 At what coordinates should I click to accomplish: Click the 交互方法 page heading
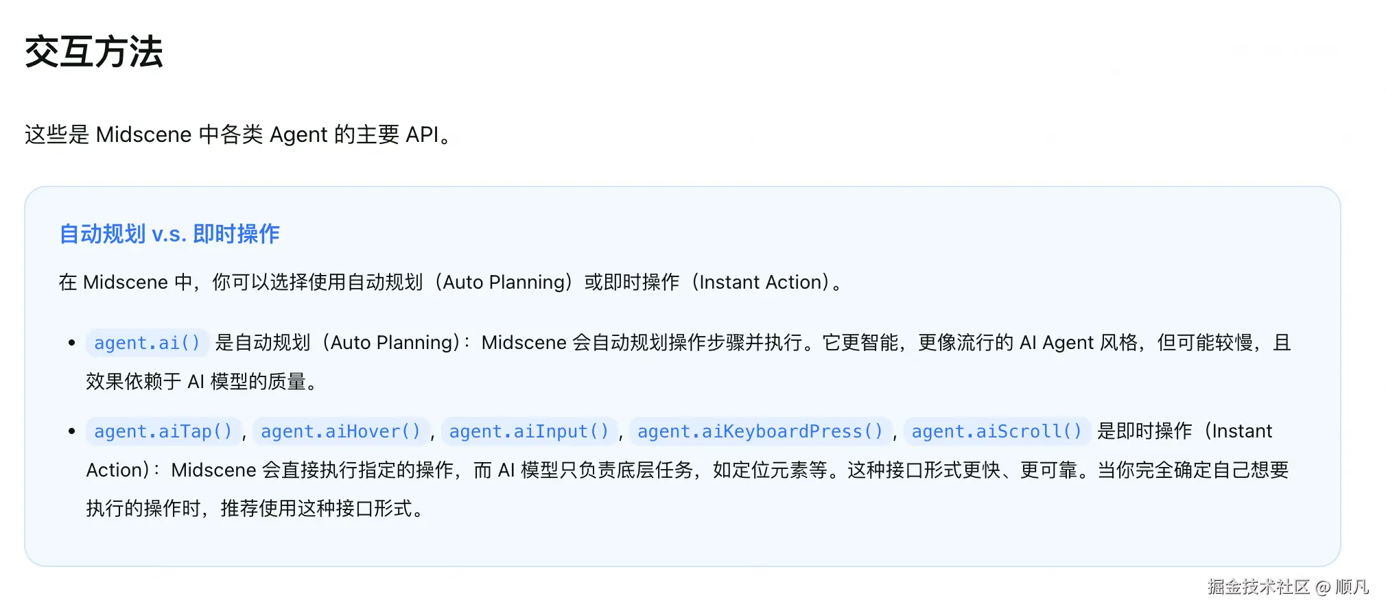point(94,52)
